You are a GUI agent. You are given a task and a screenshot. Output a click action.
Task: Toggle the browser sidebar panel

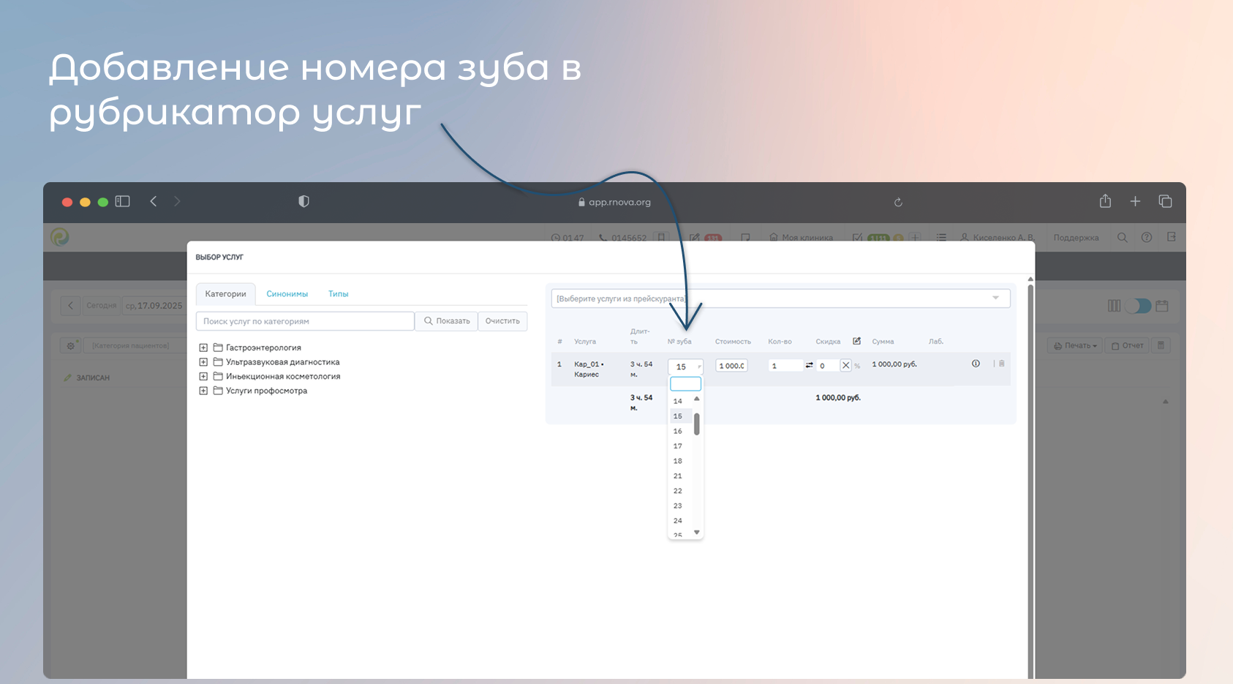[x=123, y=201]
